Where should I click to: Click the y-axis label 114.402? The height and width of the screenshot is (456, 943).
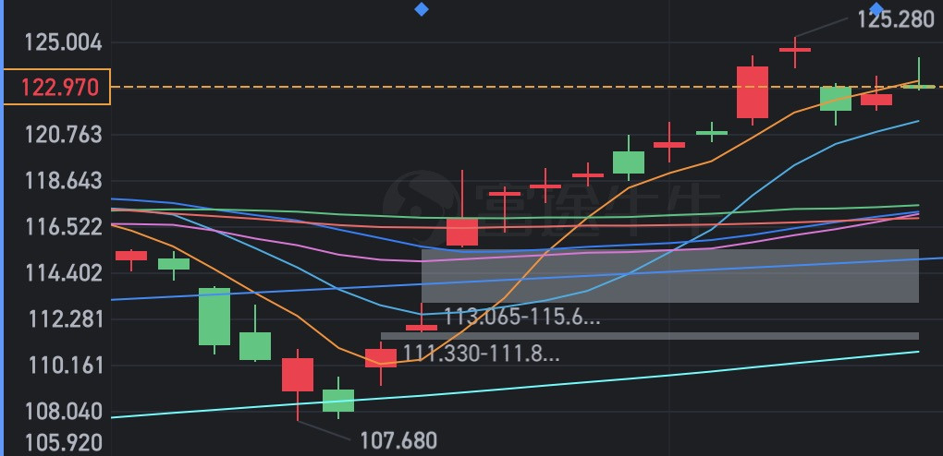(63, 273)
